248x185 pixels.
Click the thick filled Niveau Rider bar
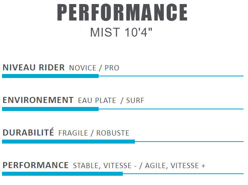point(50,76)
